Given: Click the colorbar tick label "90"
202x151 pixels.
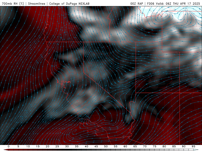Looking at the screenshot, I should 184,146.
